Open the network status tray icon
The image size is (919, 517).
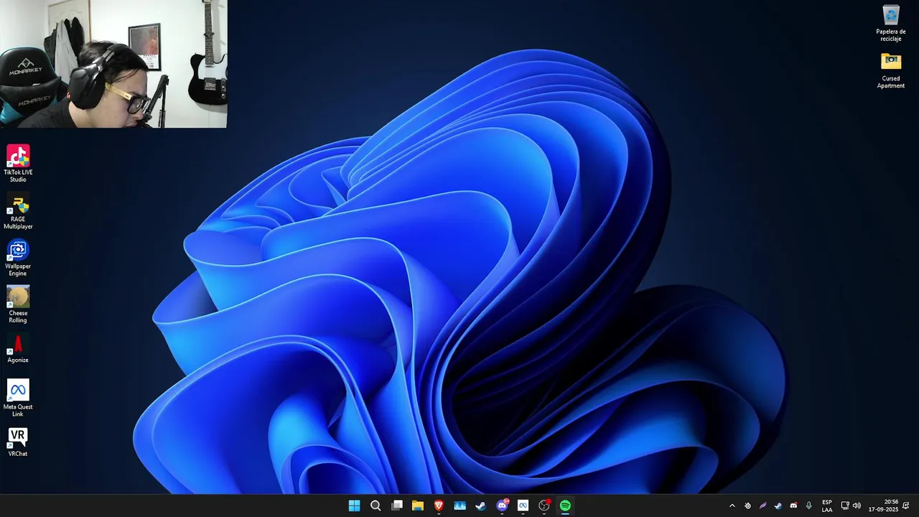point(845,506)
